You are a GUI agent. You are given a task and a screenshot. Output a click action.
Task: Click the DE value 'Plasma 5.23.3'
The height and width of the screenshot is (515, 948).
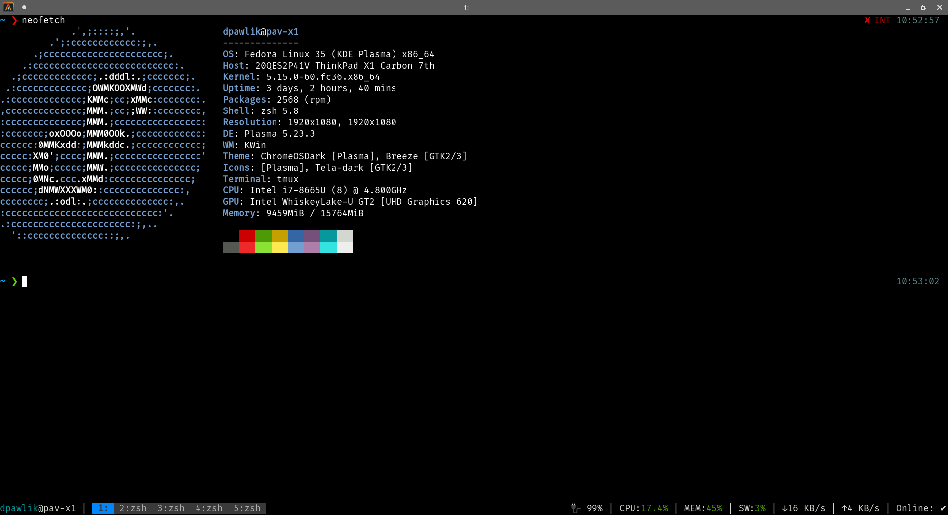(x=279, y=134)
